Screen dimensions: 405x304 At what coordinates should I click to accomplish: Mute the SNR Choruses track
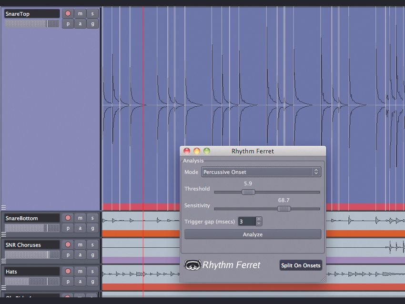(80, 244)
